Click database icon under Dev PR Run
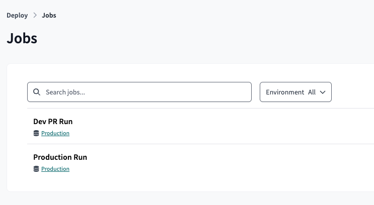The width and height of the screenshot is (374, 205). click(36, 133)
